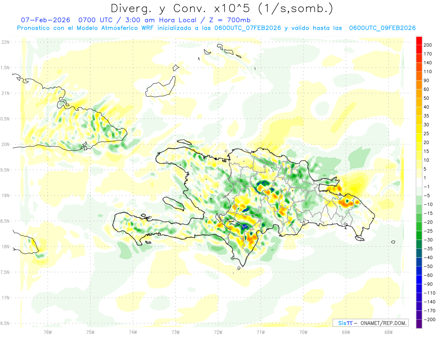The height and width of the screenshot is (337, 436).
Task: Click the latitude label '1.5N'
Action: click(x=5, y=68)
